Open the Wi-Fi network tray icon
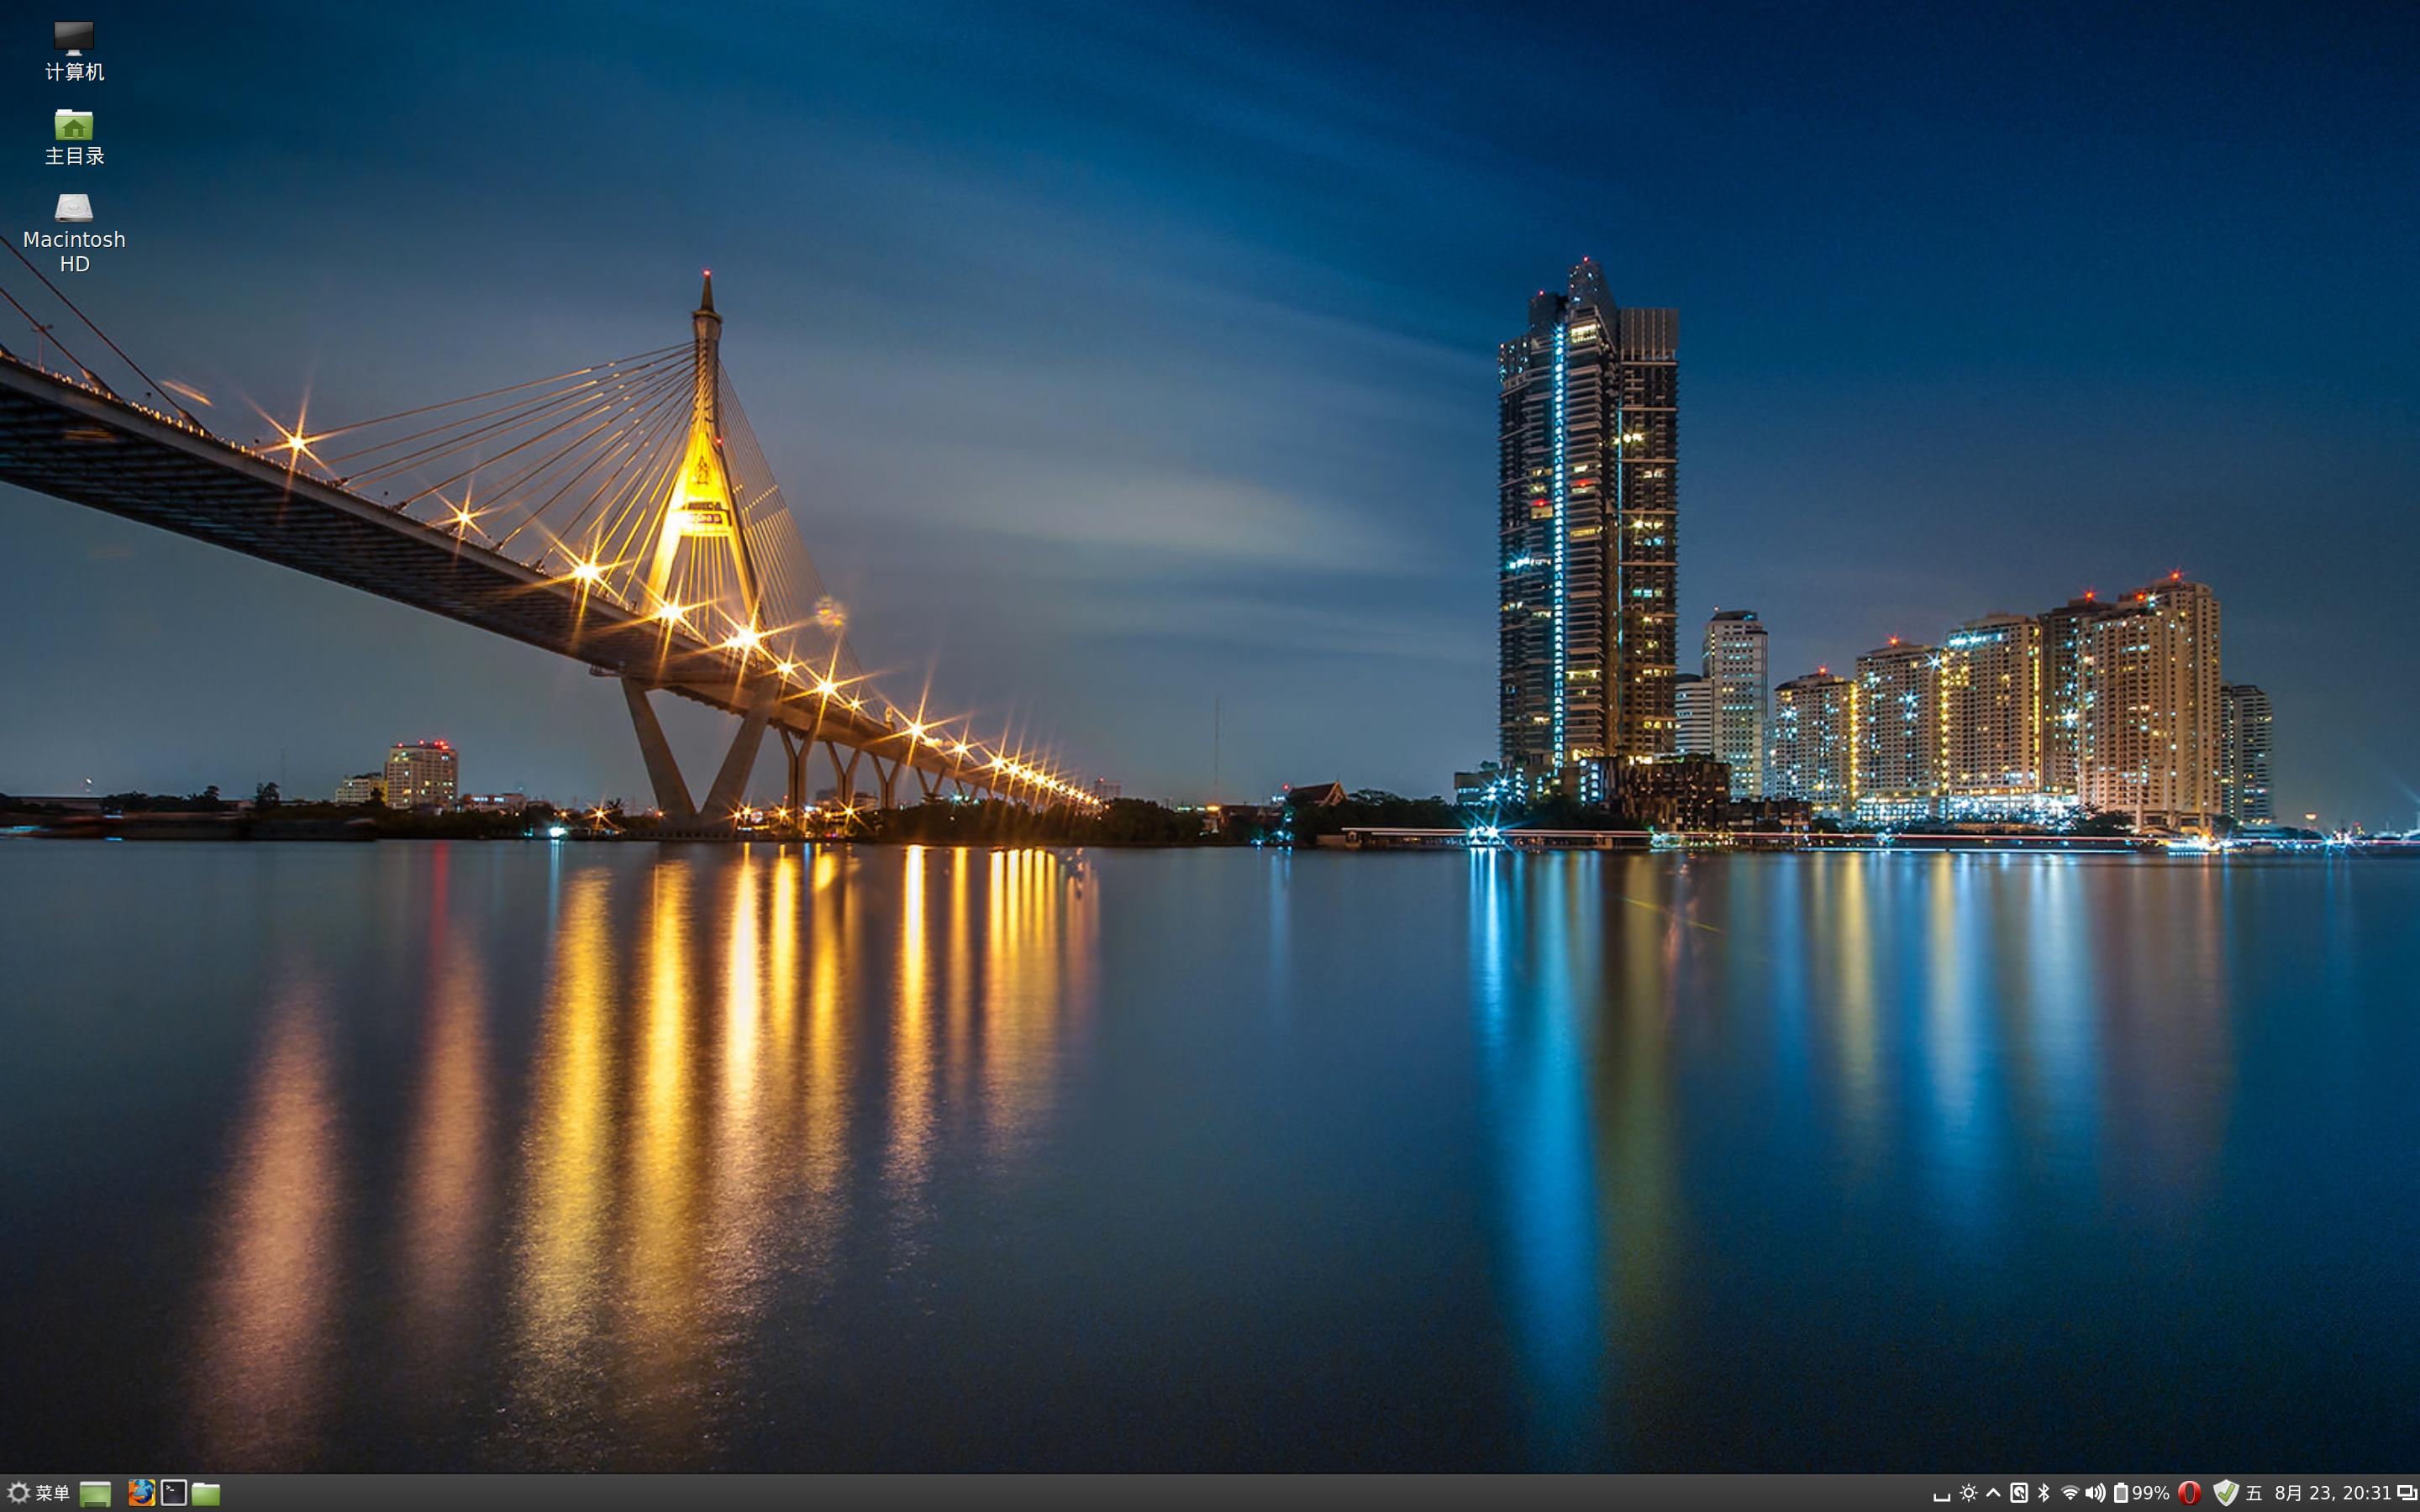2420x1512 pixels. pos(2070,1493)
